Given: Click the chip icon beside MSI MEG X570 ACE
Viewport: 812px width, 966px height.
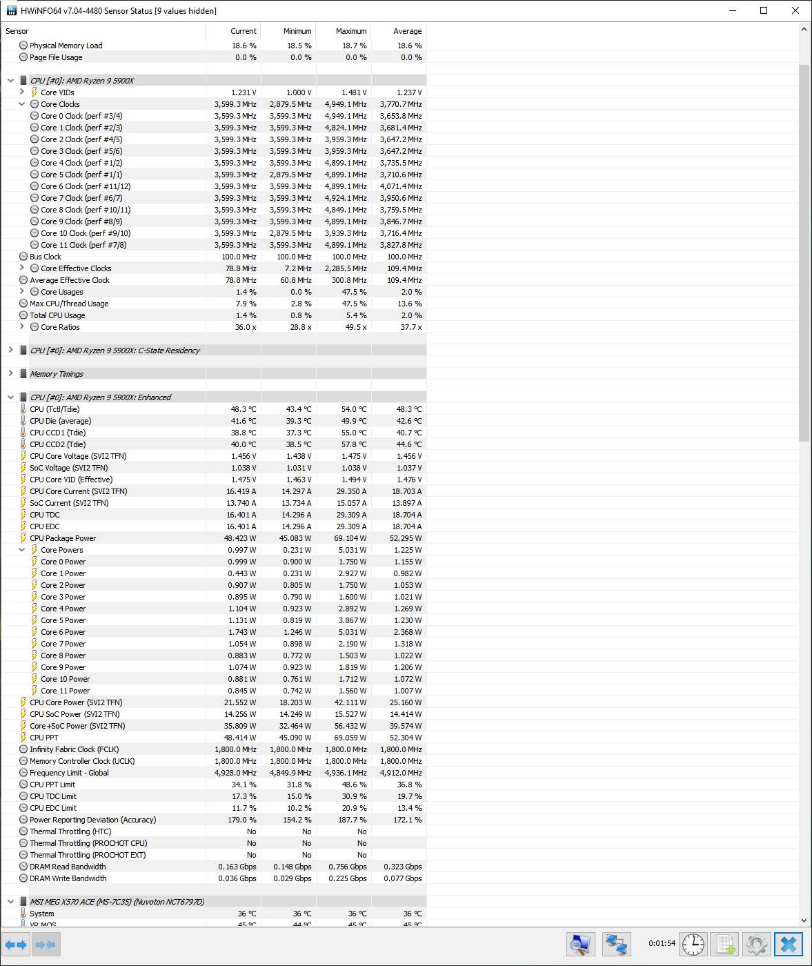Looking at the screenshot, I should coord(23,902).
